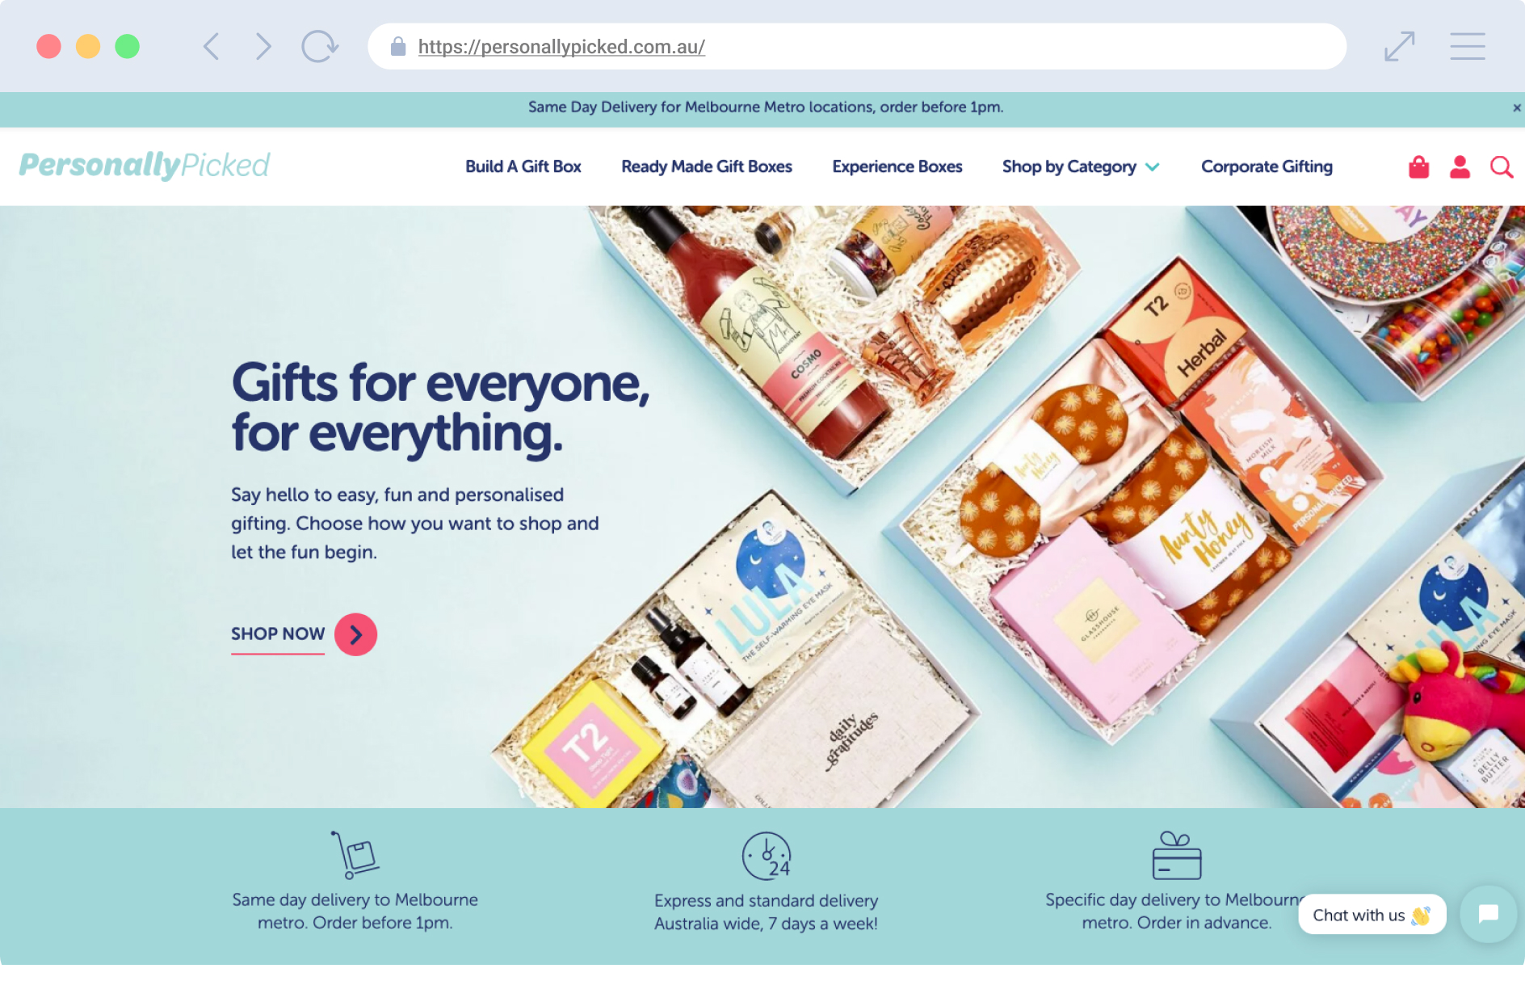1525x981 pixels.
Task: Dismiss the Same Day Delivery announcement bar
Action: click(1516, 107)
